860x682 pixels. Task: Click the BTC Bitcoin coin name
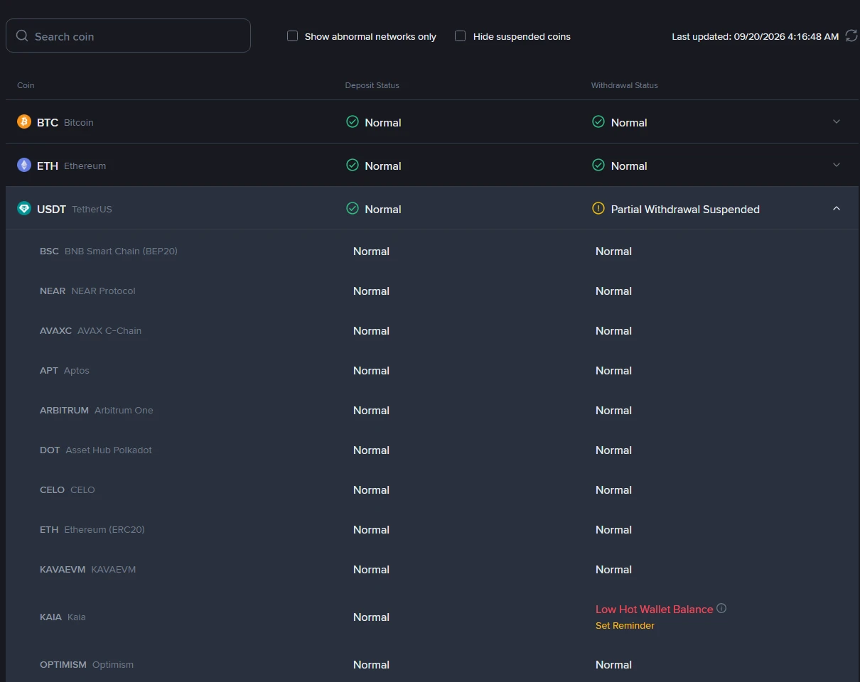[x=65, y=122]
